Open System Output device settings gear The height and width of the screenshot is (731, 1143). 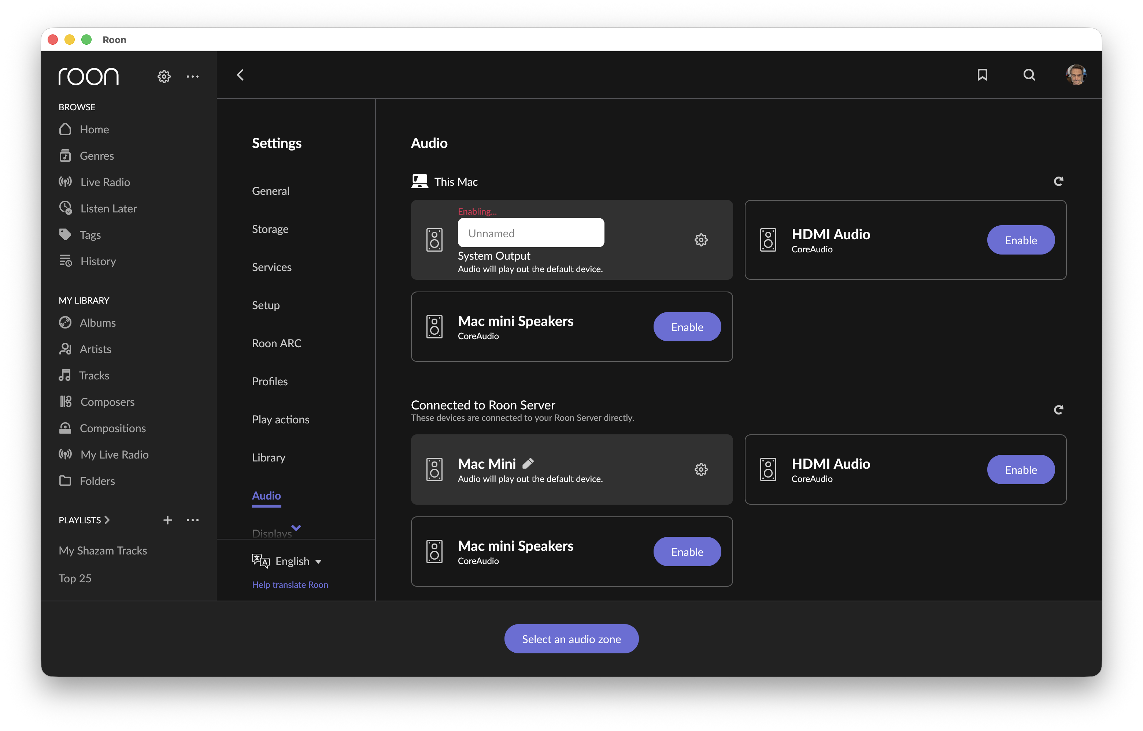pyautogui.click(x=700, y=240)
